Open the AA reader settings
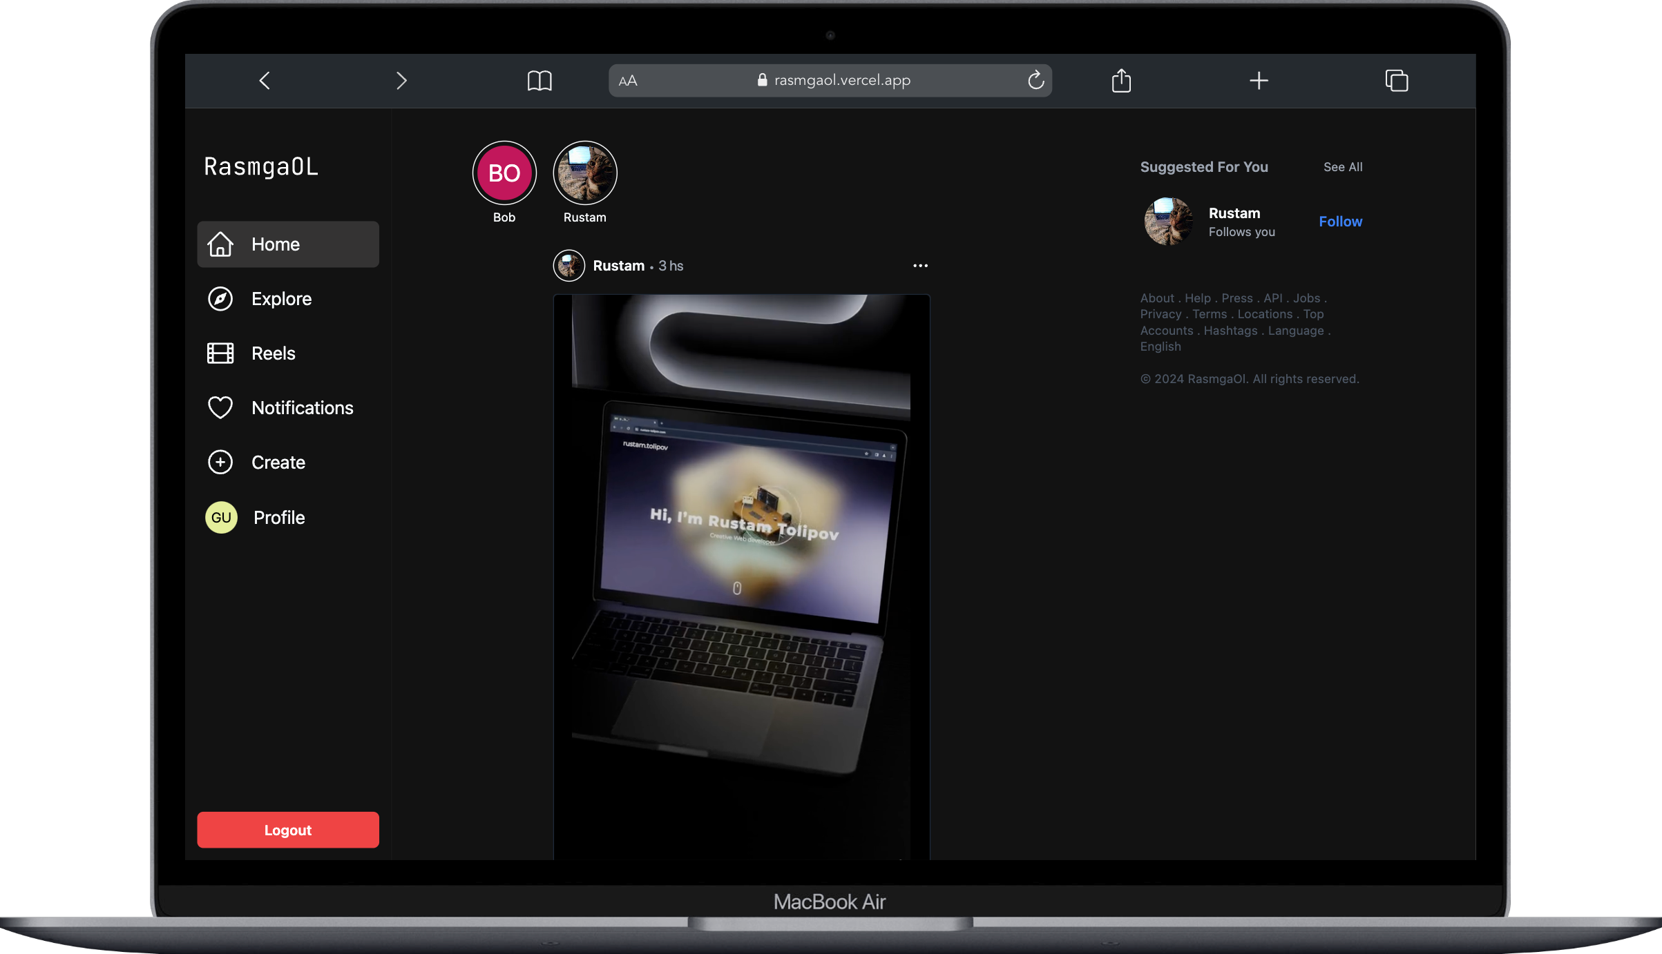1662x954 pixels. coord(628,81)
